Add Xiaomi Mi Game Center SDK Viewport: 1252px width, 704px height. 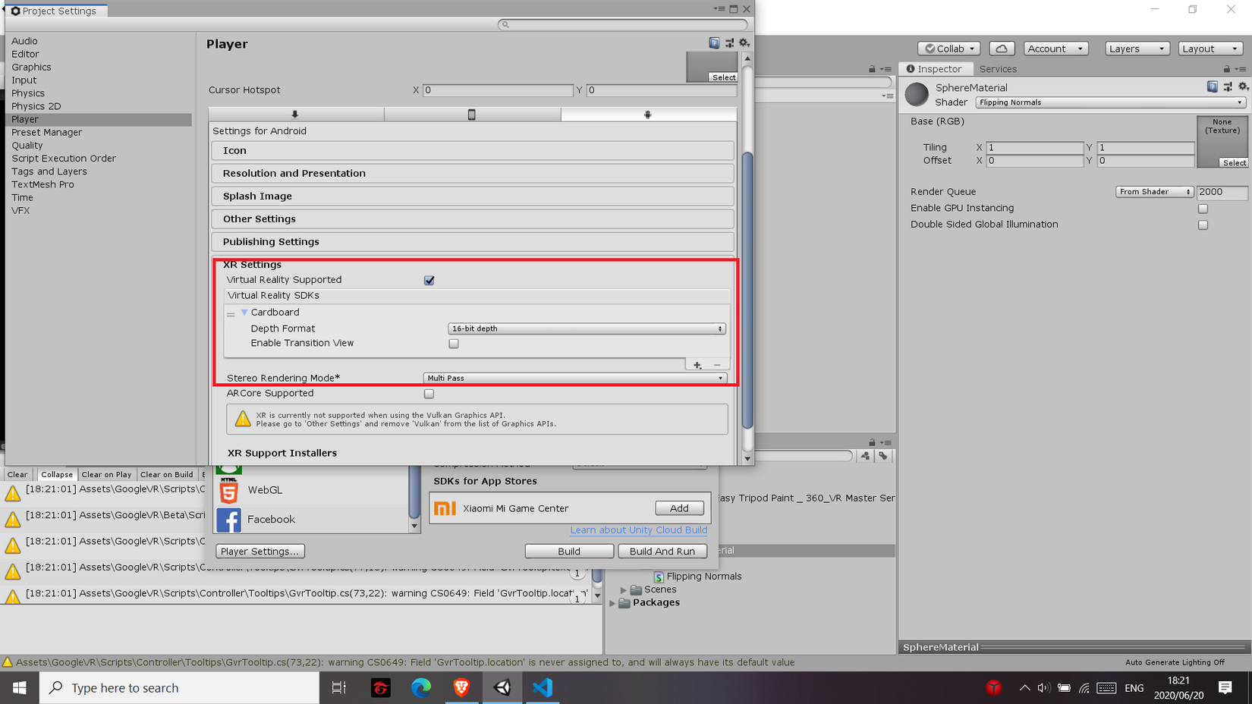(x=679, y=508)
